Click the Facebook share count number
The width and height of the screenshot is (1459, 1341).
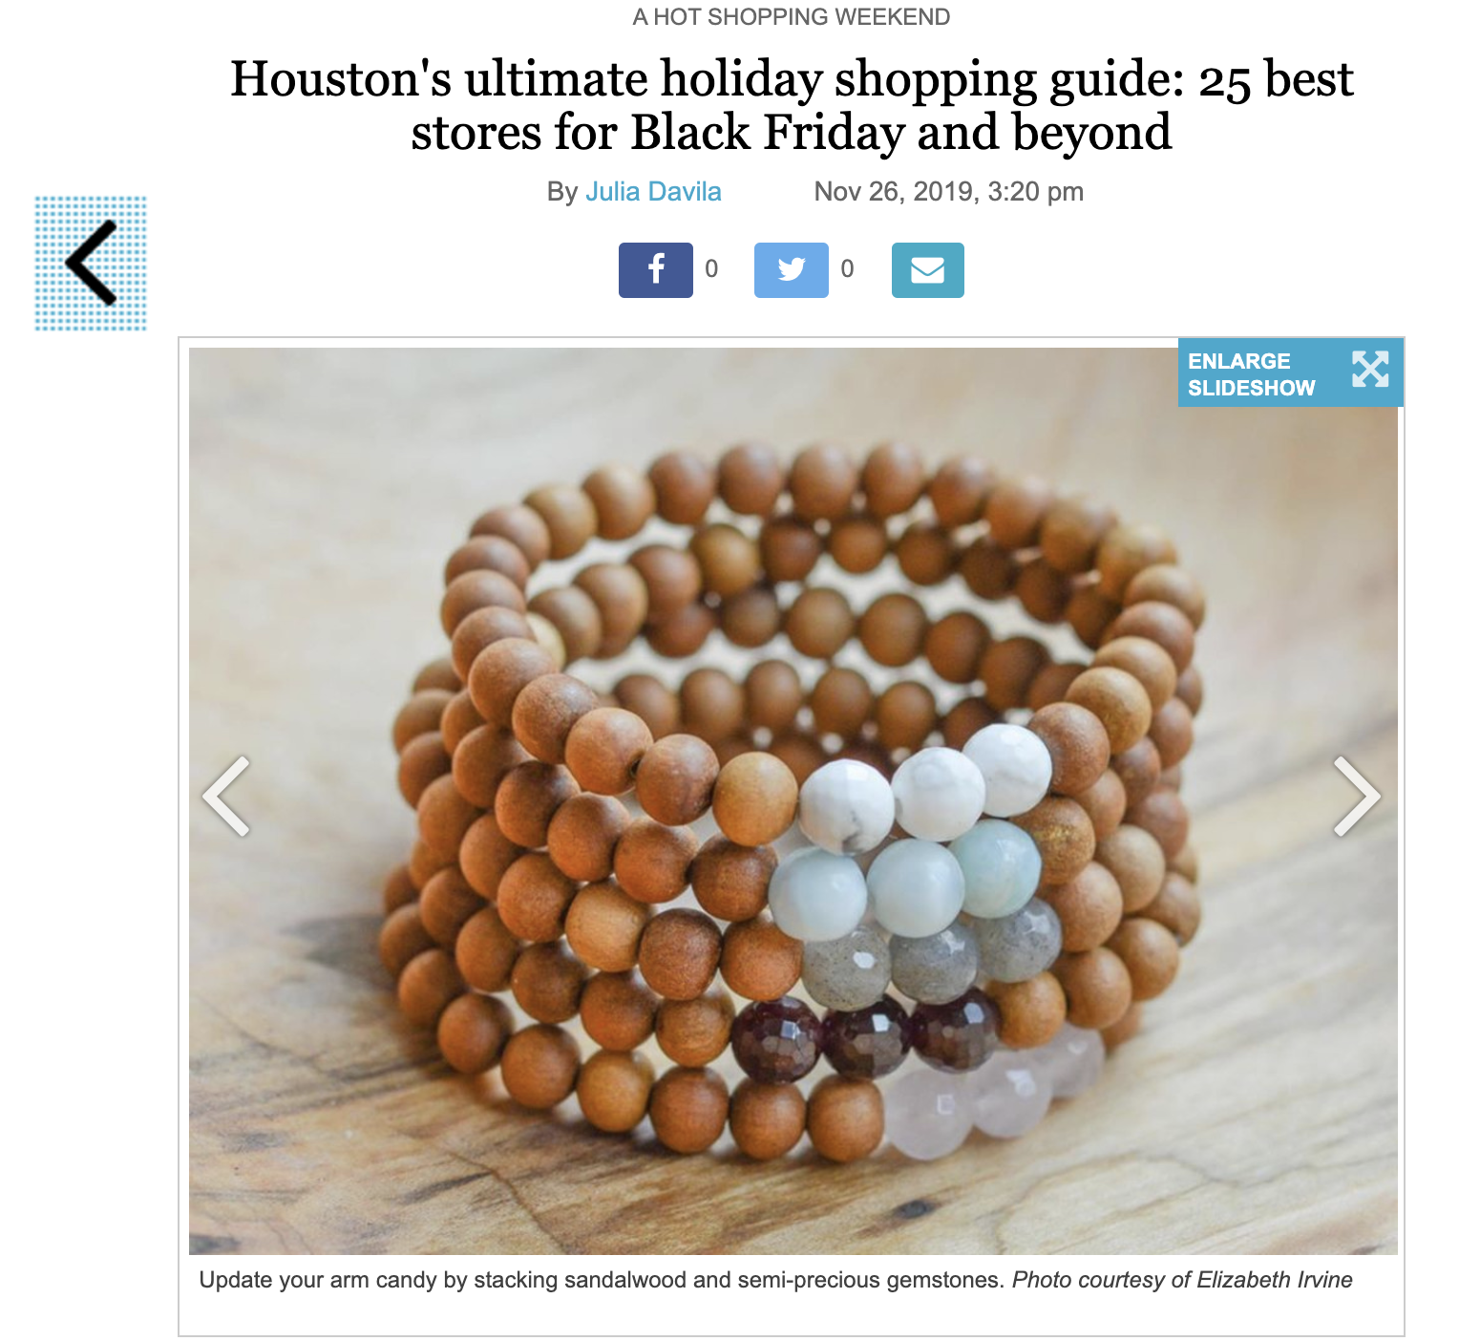point(711,269)
